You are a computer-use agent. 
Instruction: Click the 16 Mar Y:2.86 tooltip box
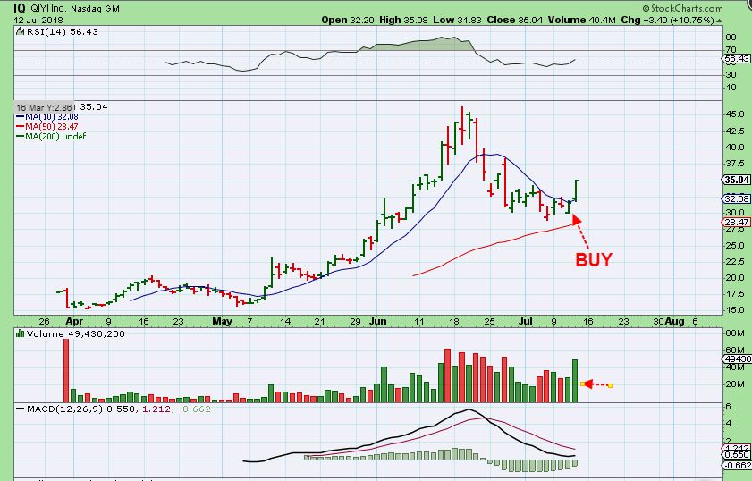(x=45, y=107)
